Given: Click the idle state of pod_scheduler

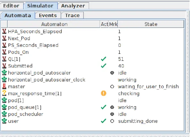Looking at the screenshot, I should [122, 114].
